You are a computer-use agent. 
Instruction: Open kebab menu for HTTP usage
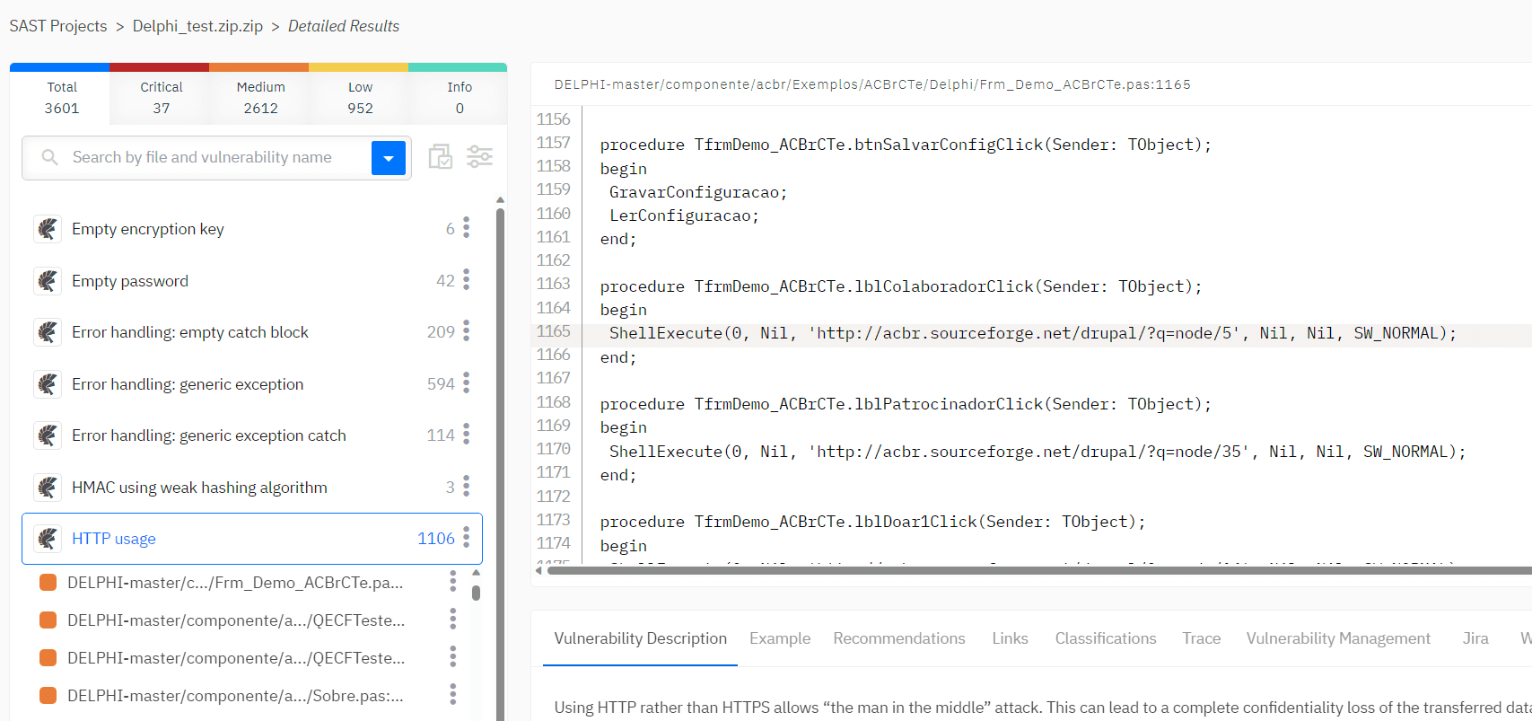pyautogui.click(x=466, y=538)
